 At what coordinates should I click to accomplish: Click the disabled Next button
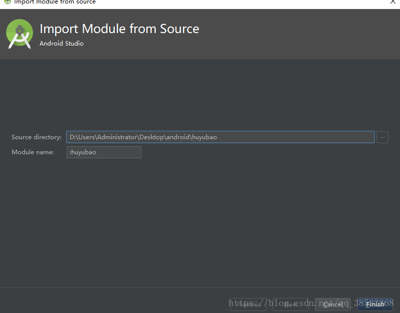pos(291,304)
